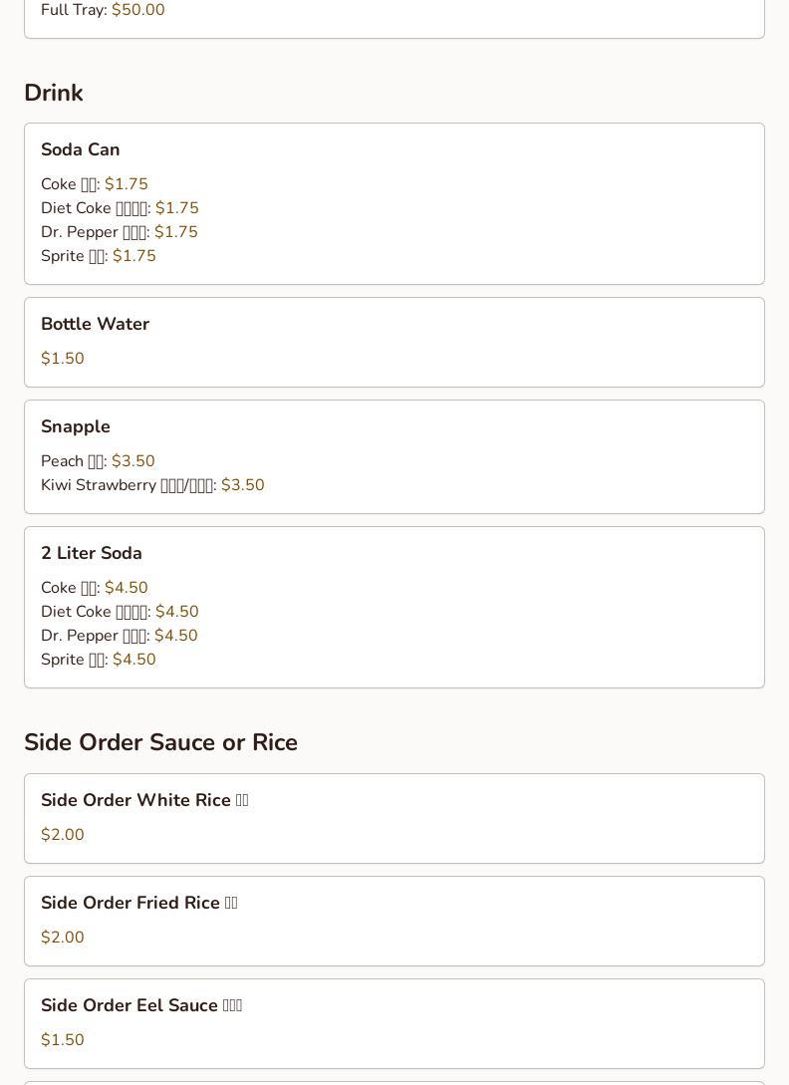Choose Diet Coke for $1.75
Image resolution: width=789 pixels, height=1085 pixels.
[x=120, y=208]
